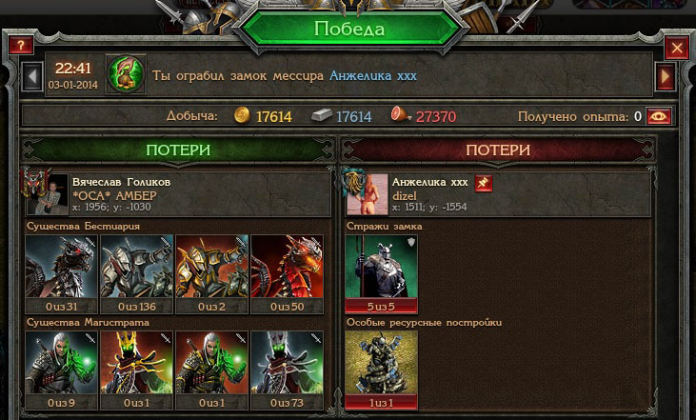Viewport: 696px width, 420px height.
Task: Select black dragon unit showing 0 из 31
Action: click(61, 274)
